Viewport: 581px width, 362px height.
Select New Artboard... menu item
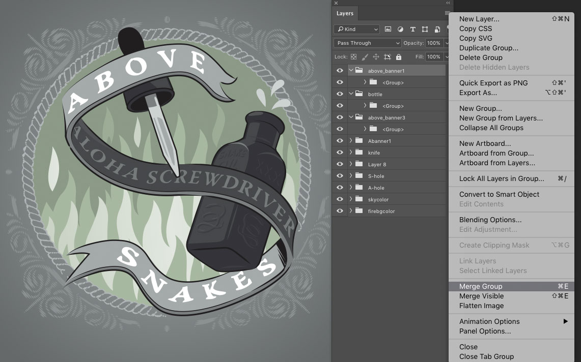click(511, 143)
